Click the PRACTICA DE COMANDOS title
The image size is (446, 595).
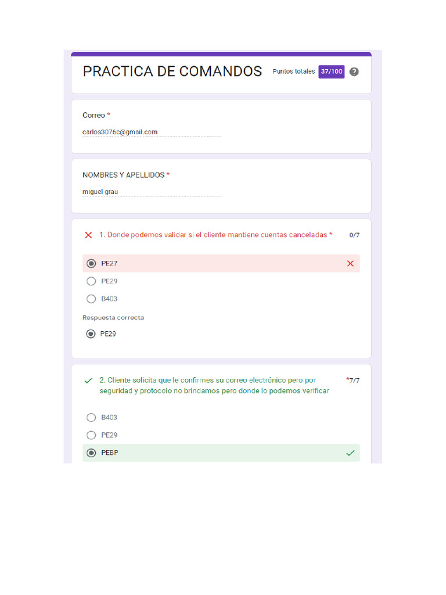point(172,71)
